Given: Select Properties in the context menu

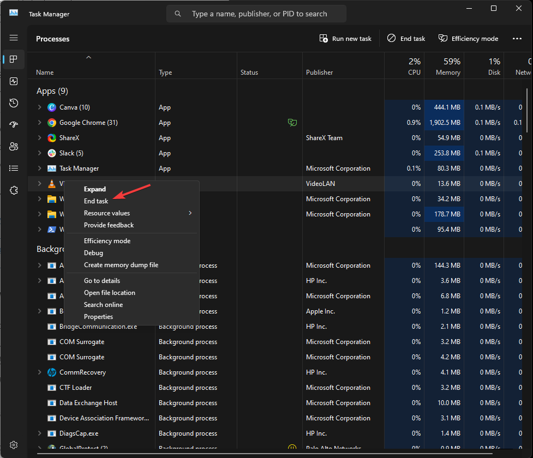Looking at the screenshot, I should (x=98, y=317).
